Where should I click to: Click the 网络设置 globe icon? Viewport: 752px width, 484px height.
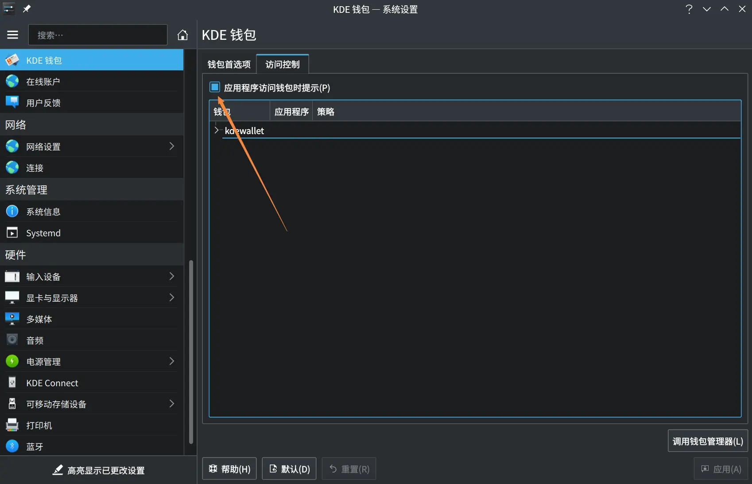pos(12,146)
